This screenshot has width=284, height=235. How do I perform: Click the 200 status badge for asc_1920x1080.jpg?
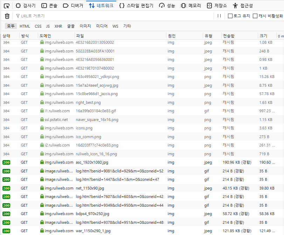[x=6, y=162]
